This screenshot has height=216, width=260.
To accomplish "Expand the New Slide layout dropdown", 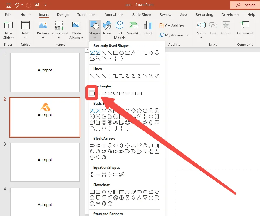I will click(13, 38).
